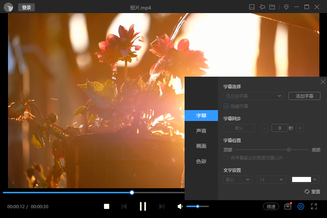Viewport: 327px width, 218px height.
Task: Click the 添加字幕 button
Action: [304, 96]
